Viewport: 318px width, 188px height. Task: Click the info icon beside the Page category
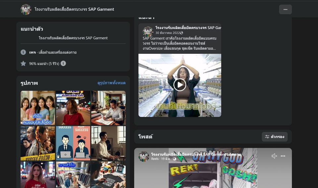click(x=23, y=52)
